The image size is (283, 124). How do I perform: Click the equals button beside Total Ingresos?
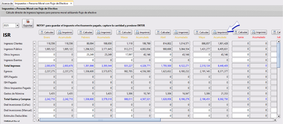(x=35, y=66)
